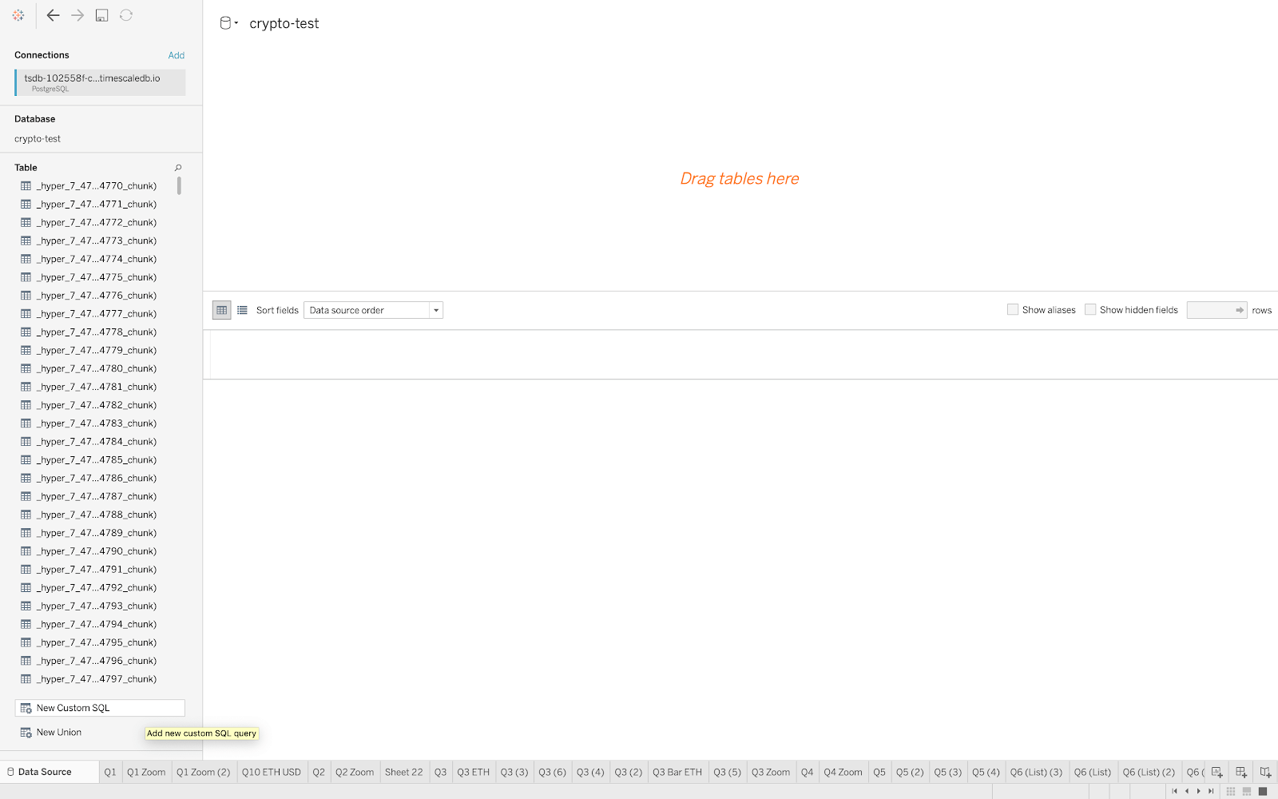Enable the Show hidden fields checkbox
The image size is (1278, 799).
[x=1090, y=310]
